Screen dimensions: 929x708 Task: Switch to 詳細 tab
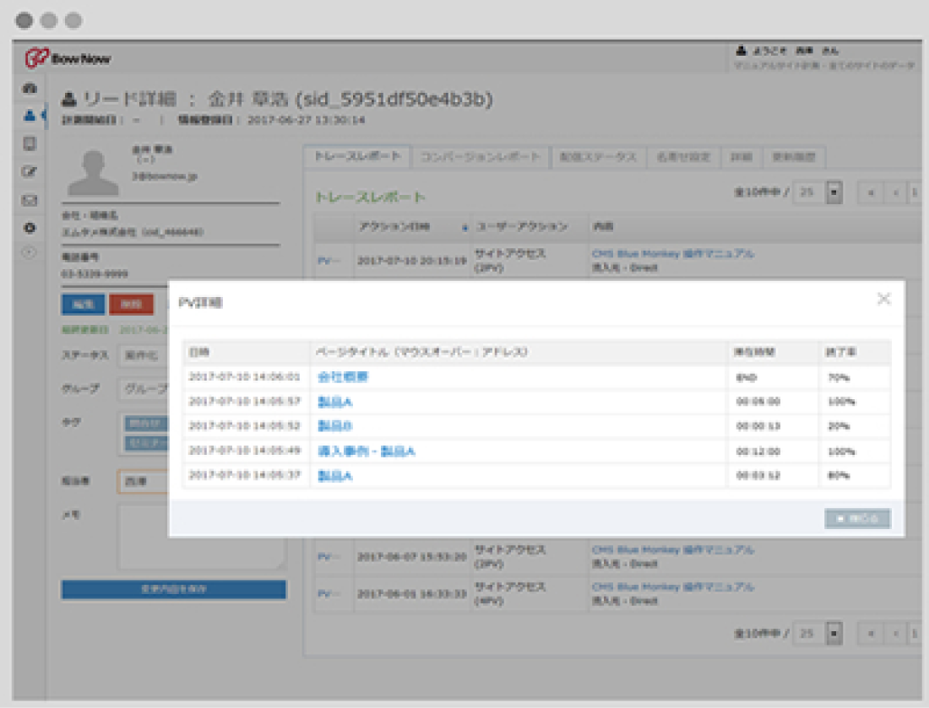(x=742, y=157)
